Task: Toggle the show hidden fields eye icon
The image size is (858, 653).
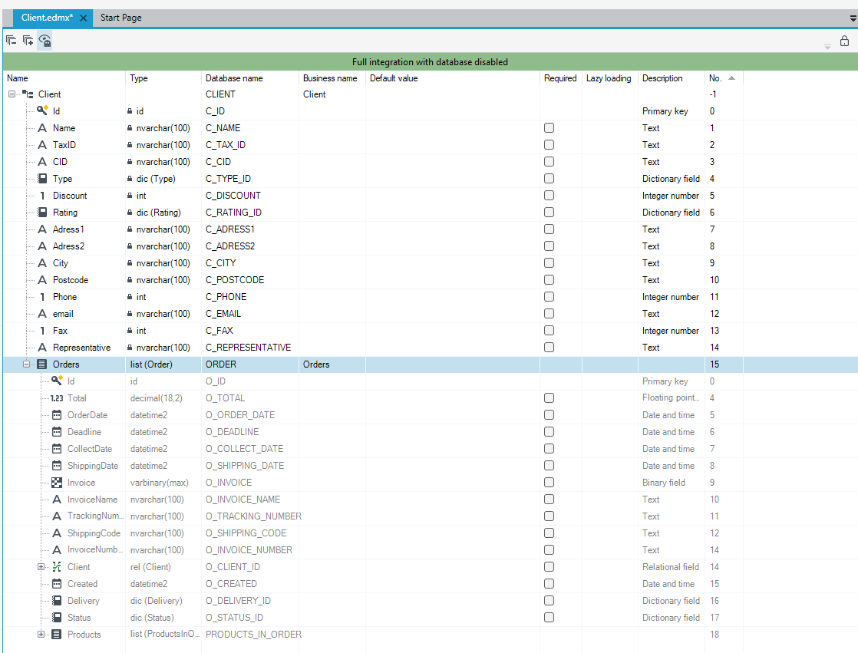Action: 45,41
